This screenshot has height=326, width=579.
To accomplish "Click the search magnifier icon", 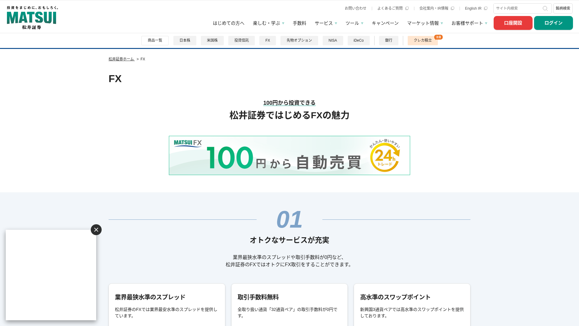I will 545,8.
